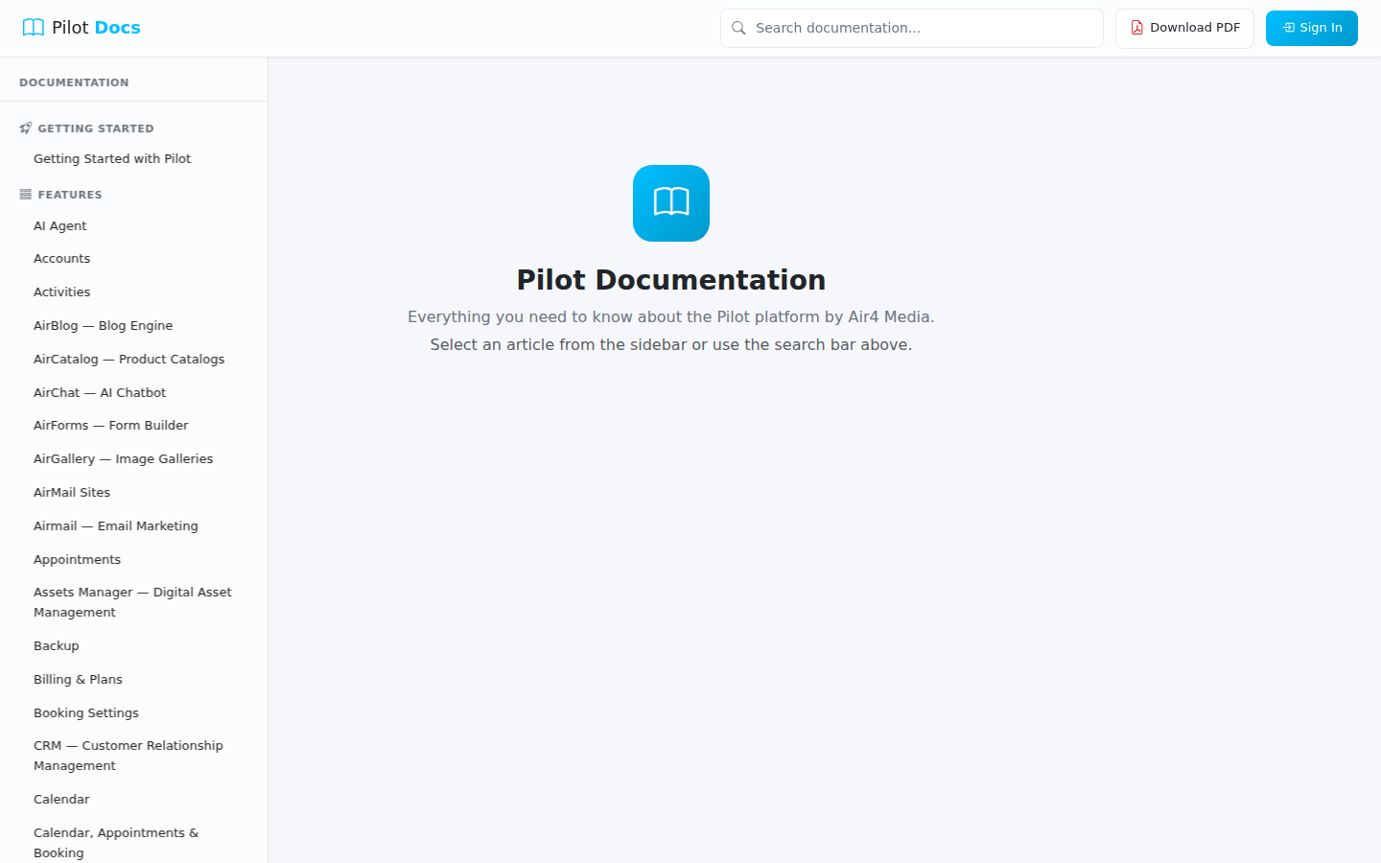This screenshot has height=863, width=1381.
Task: Open AirForms — Form Builder page
Action: (110, 425)
